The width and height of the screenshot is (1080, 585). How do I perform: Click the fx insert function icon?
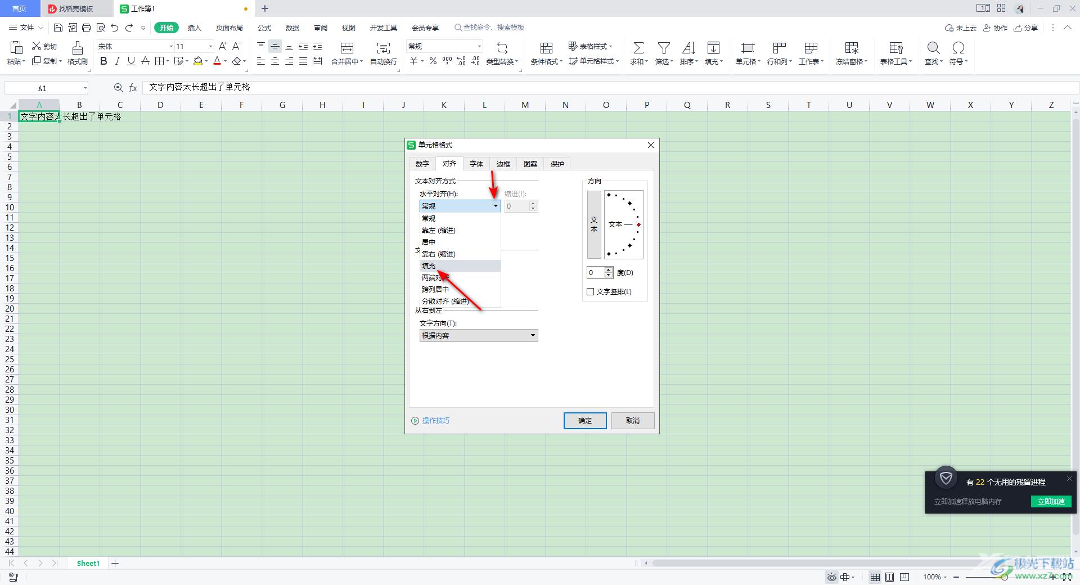point(133,88)
